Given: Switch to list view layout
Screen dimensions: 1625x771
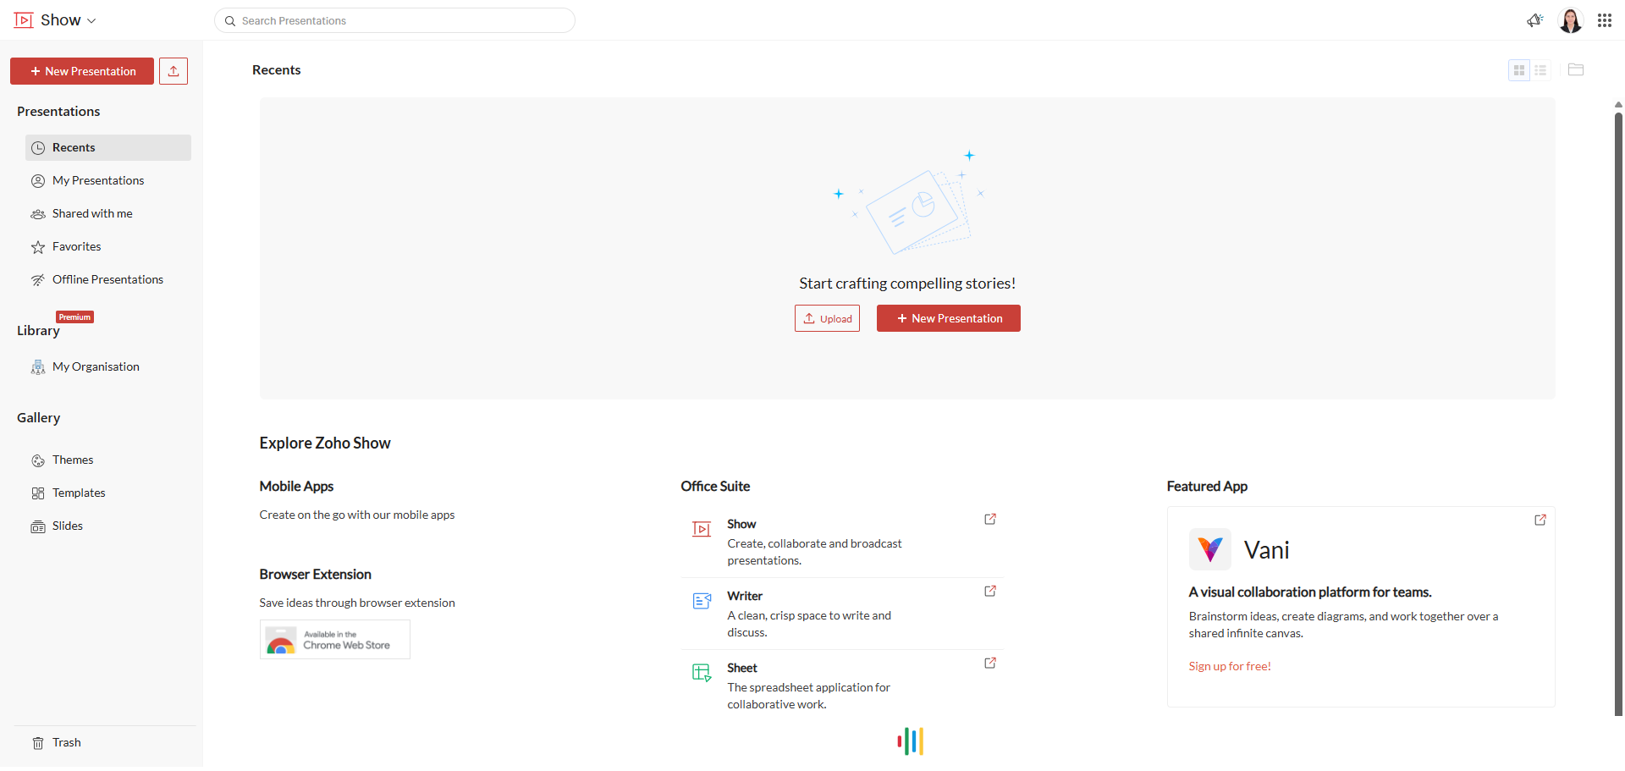Looking at the screenshot, I should tap(1540, 70).
